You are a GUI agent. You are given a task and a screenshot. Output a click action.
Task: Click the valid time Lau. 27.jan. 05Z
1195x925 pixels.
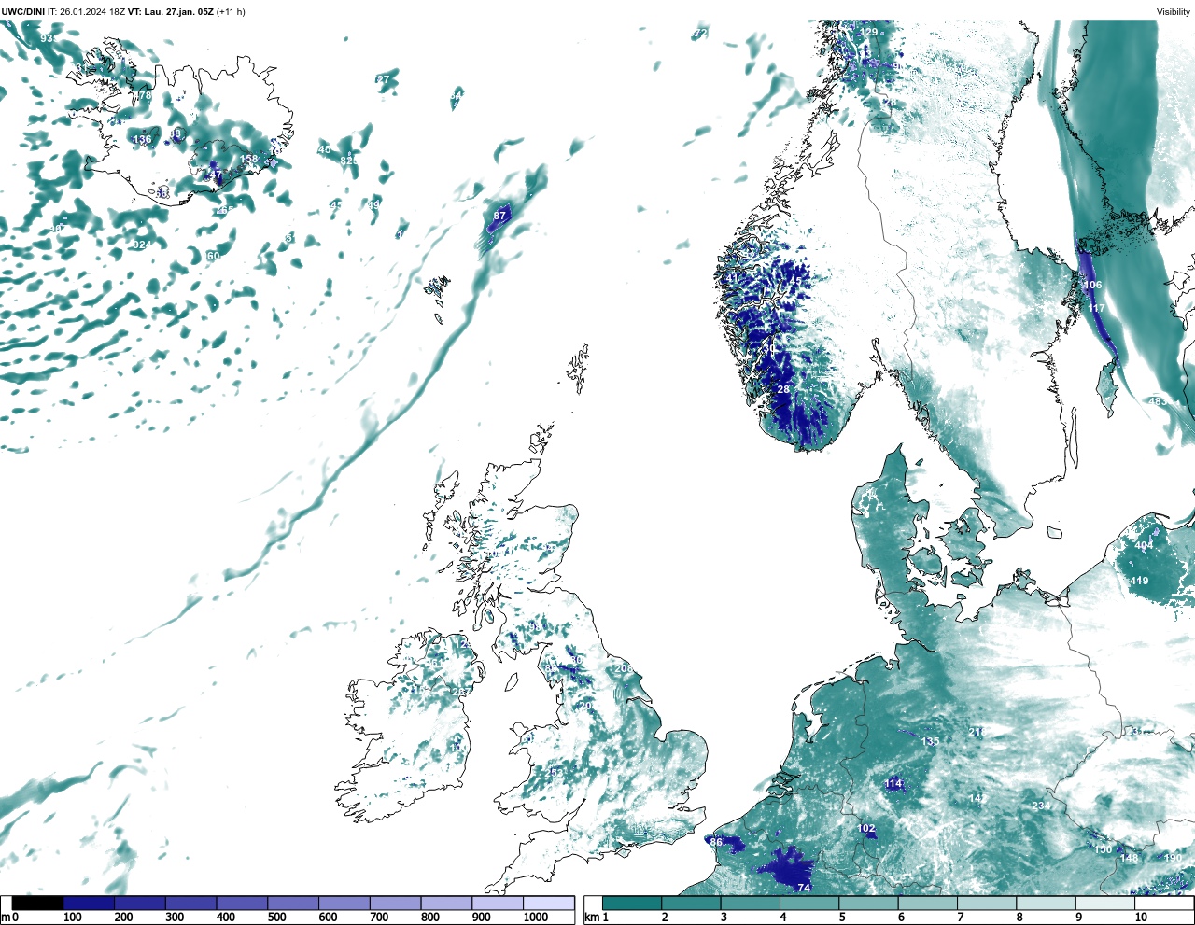click(178, 11)
